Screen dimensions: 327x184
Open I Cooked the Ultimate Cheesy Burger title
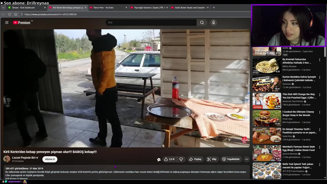(x=298, y=113)
